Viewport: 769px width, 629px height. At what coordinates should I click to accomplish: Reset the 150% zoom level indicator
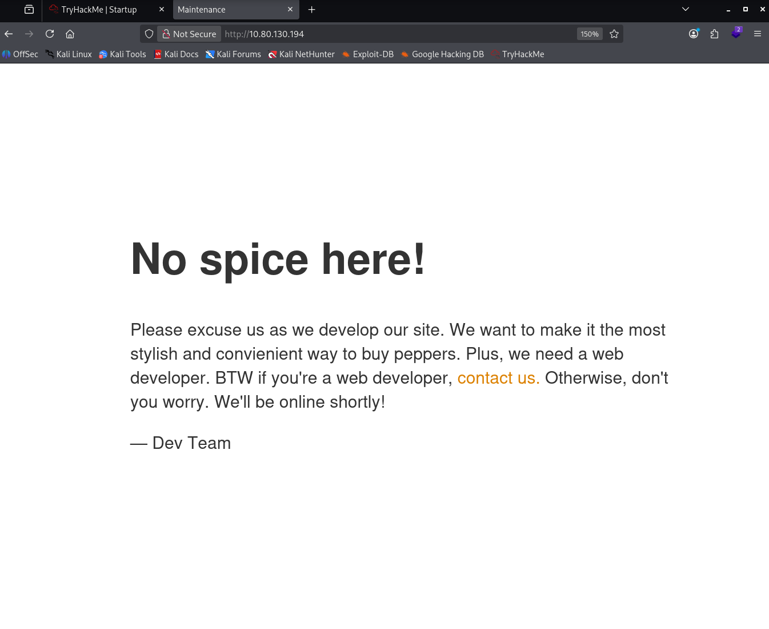(x=589, y=34)
